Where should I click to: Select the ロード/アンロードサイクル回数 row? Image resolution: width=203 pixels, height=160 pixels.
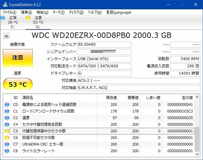(99, 111)
